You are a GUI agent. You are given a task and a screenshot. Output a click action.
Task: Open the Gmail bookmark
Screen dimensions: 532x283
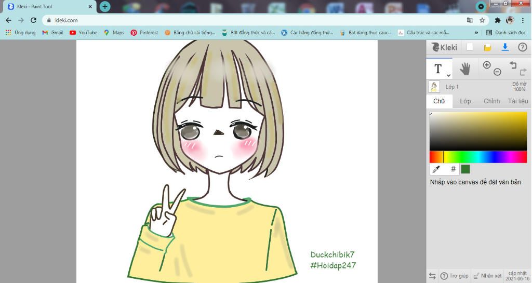[x=52, y=33]
